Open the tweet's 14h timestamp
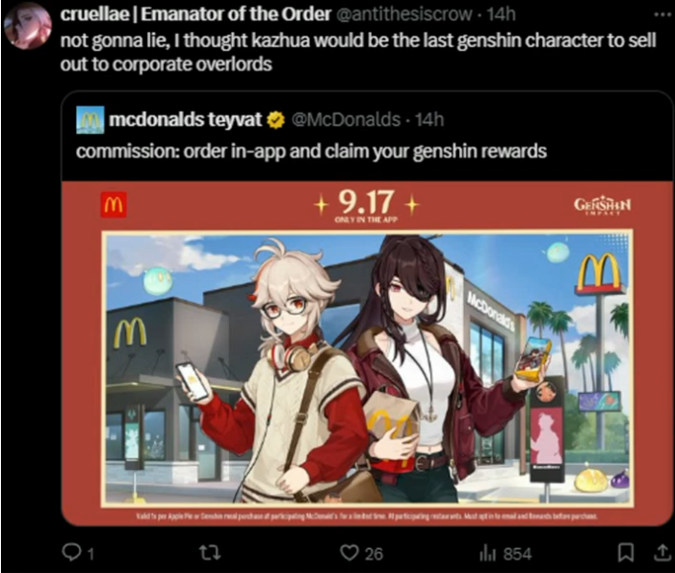Screen dimensions: 675x573 501,14
